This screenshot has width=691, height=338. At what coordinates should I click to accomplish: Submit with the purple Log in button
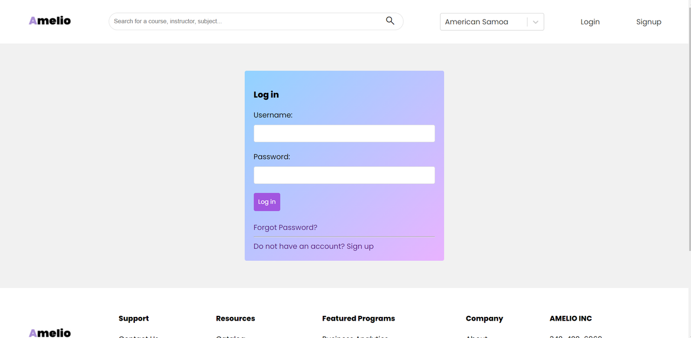point(267,202)
